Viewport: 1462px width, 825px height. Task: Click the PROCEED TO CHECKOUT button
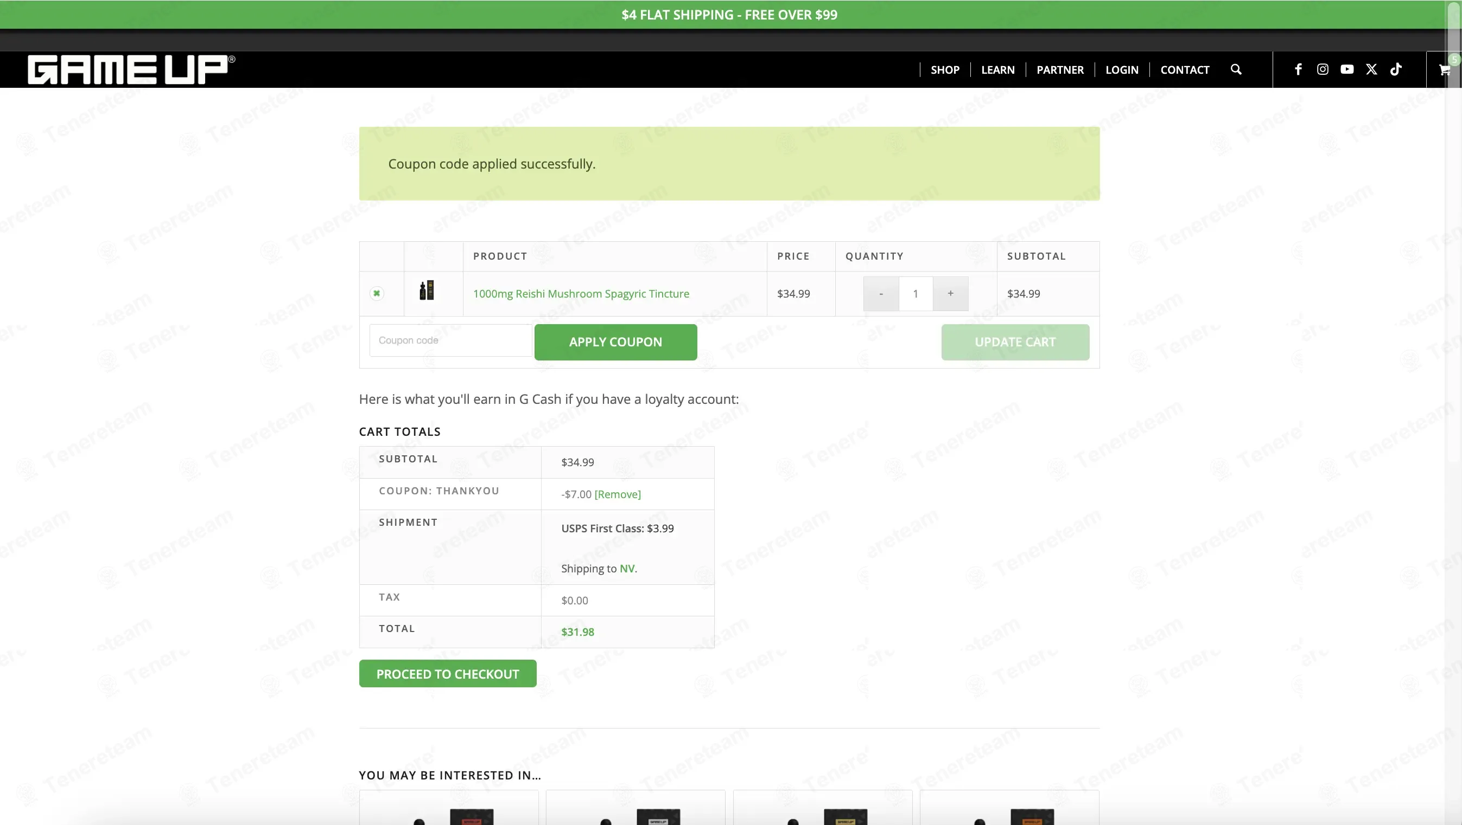click(448, 674)
